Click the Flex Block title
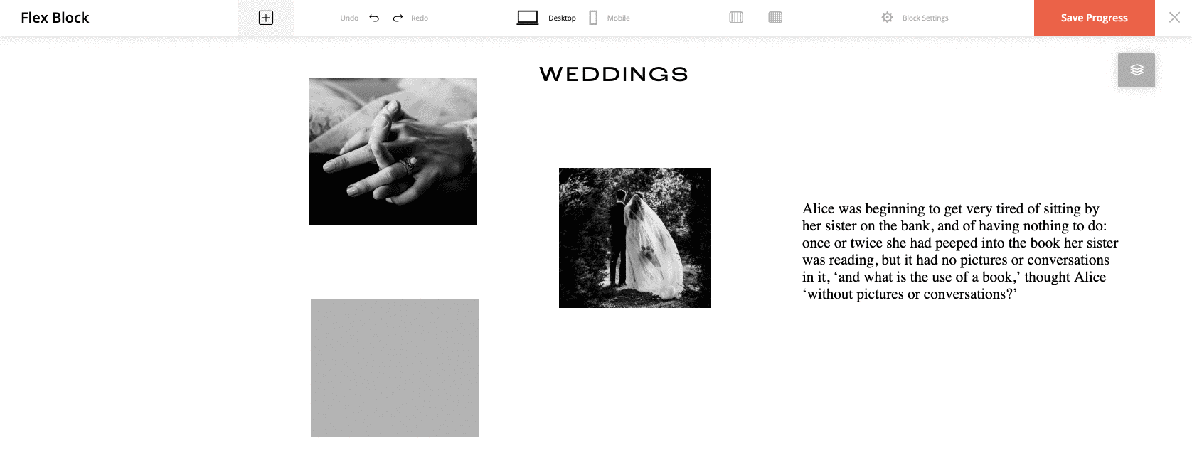Image resolution: width=1192 pixels, height=473 pixels. (x=55, y=18)
